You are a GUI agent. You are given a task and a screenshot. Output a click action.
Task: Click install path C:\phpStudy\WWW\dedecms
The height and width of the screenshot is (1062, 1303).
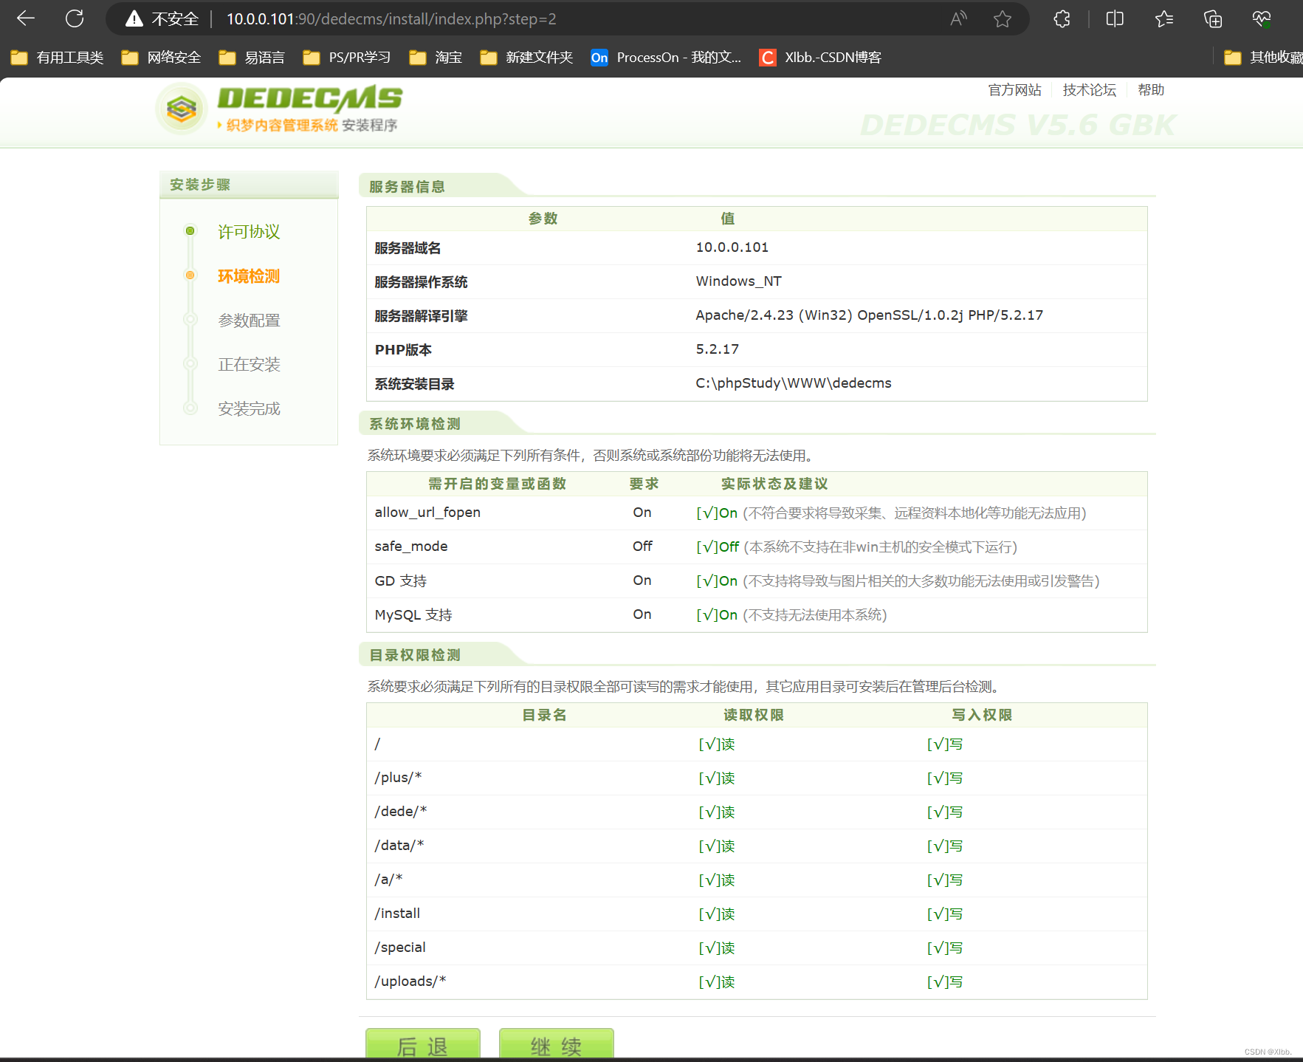click(x=794, y=383)
